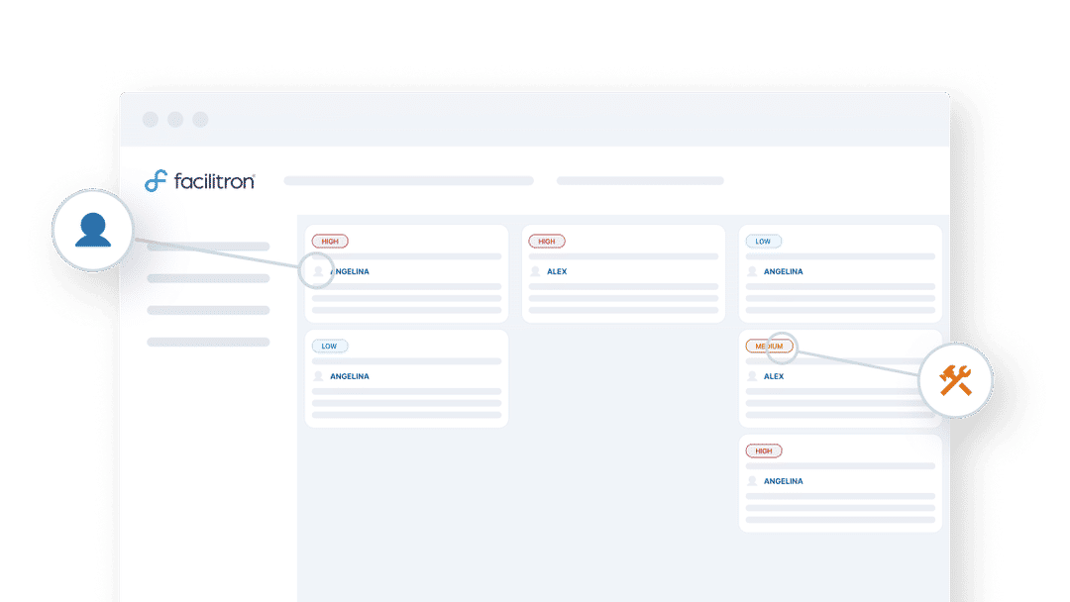Click Angelina's avatar on the bottom-right HIGH card
Viewport: 1070px width, 602px height.
tap(753, 480)
